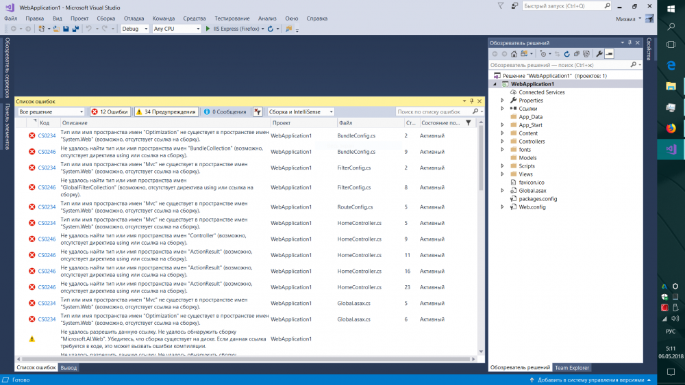
Task: Toggle the 12 Ошибки errors filter
Action: (110, 111)
